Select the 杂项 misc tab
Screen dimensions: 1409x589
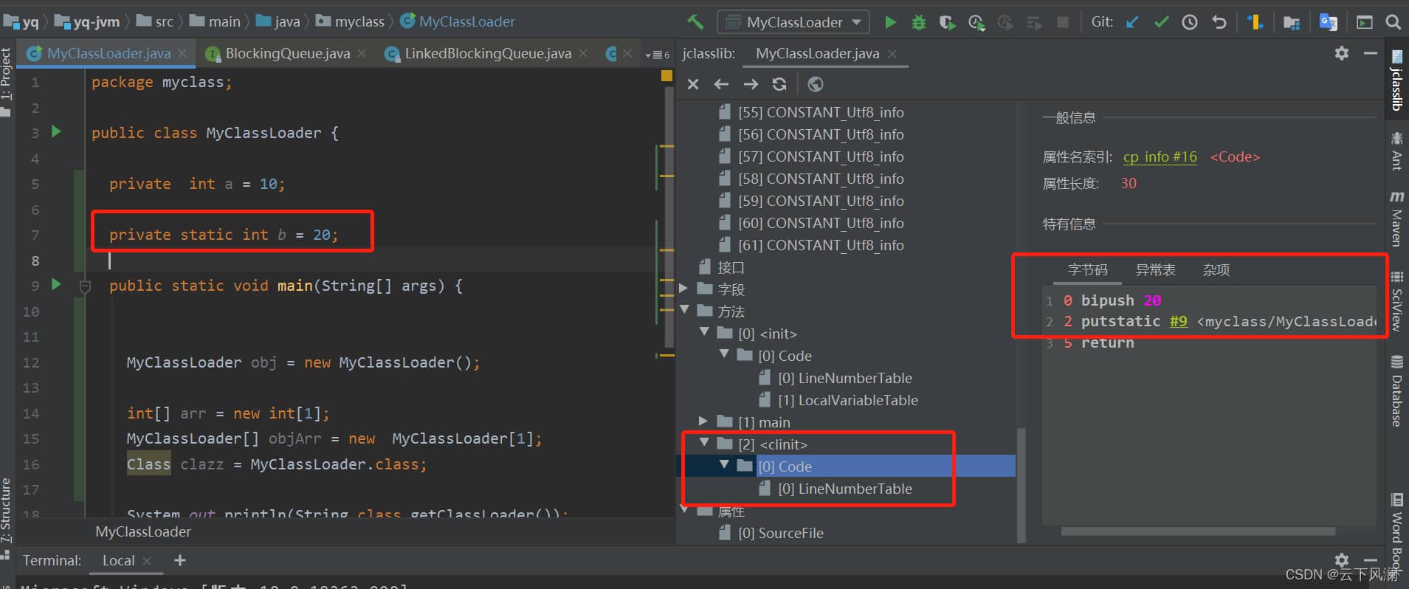[1216, 270]
